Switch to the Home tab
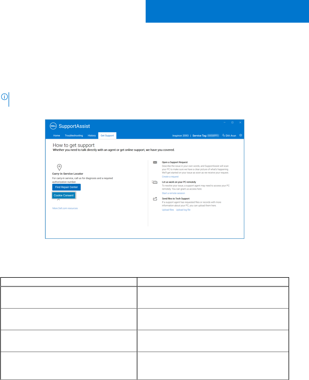This screenshot has width=309, height=380. 57,136
